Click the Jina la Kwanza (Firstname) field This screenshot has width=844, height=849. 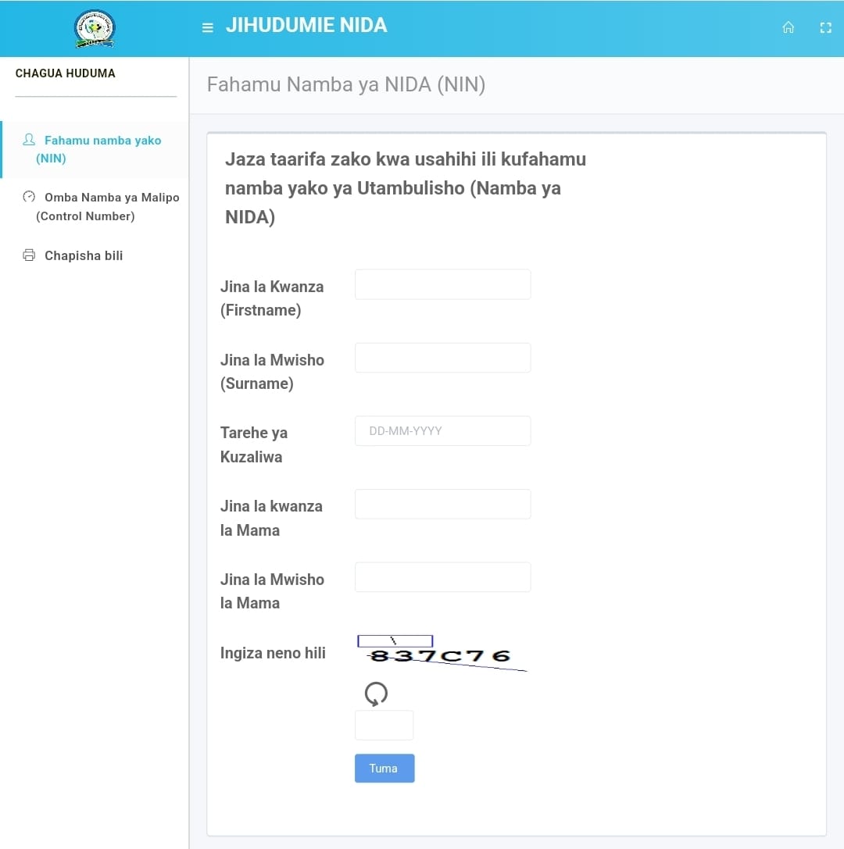tap(442, 284)
